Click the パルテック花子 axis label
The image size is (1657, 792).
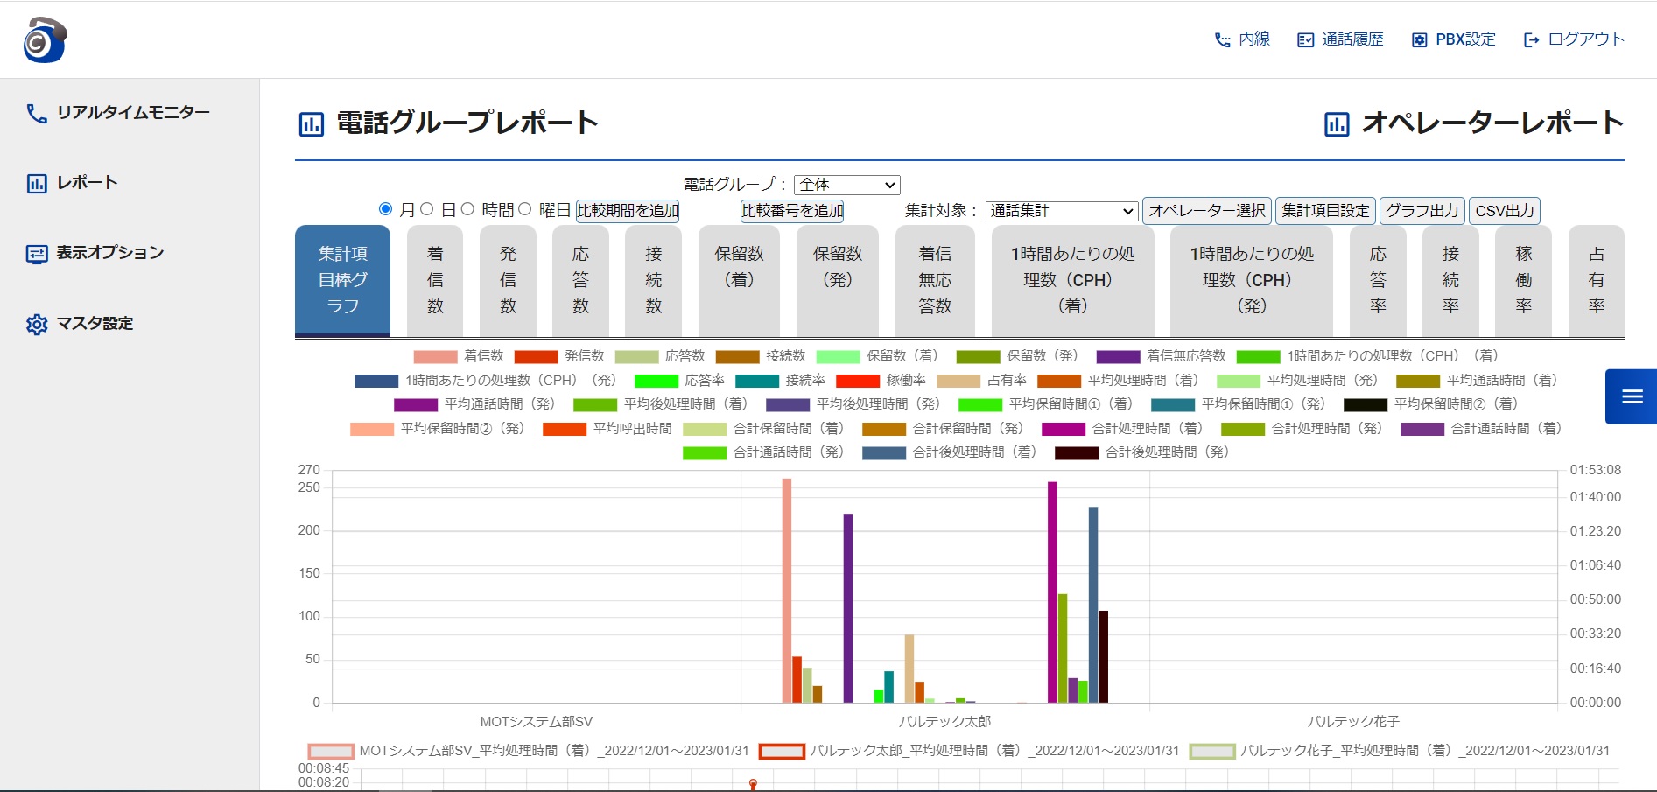[x=1353, y=722]
